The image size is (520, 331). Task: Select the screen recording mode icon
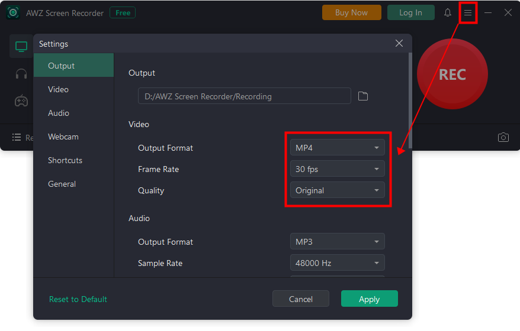point(21,47)
